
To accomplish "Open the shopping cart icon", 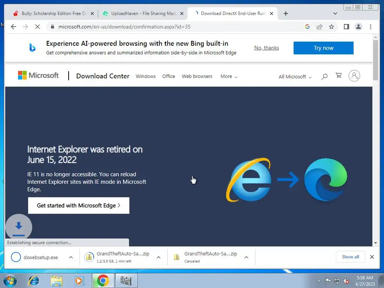I will coord(339,75).
